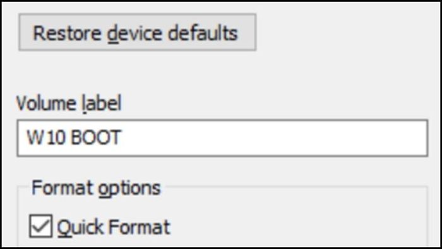Click empty area of Volume label field
The width and height of the screenshot is (442, 249).
coord(273,138)
